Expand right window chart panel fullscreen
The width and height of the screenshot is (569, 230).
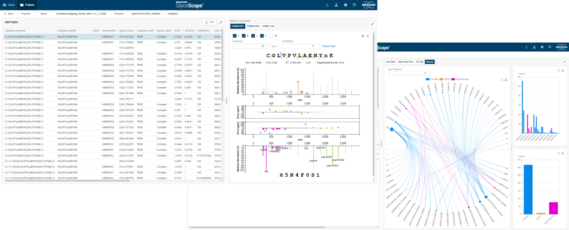[x=565, y=62]
